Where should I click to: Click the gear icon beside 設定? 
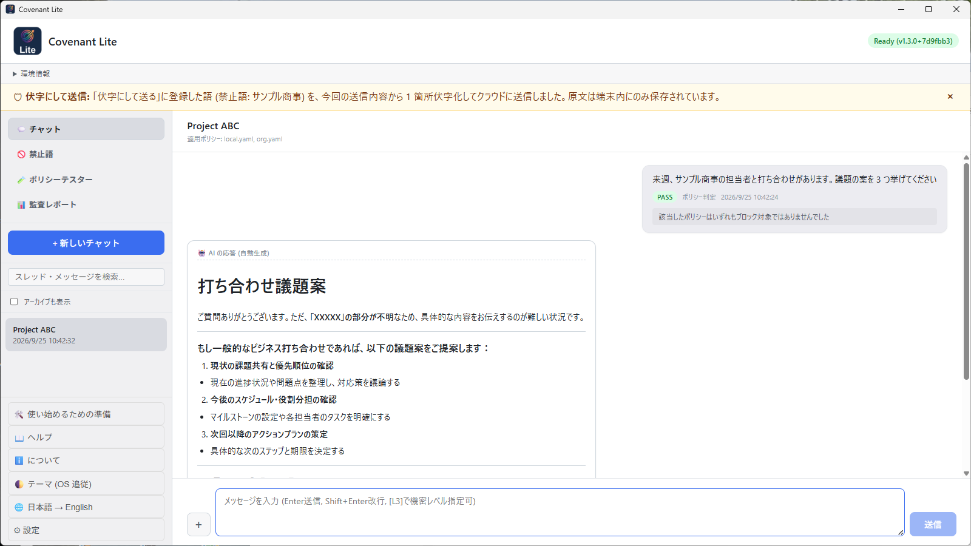pyautogui.click(x=17, y=530)
